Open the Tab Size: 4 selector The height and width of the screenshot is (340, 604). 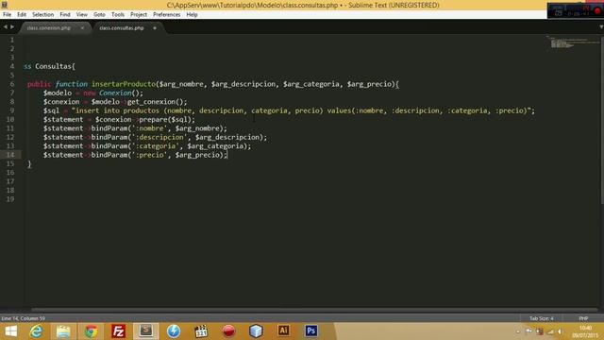(541, 318)
